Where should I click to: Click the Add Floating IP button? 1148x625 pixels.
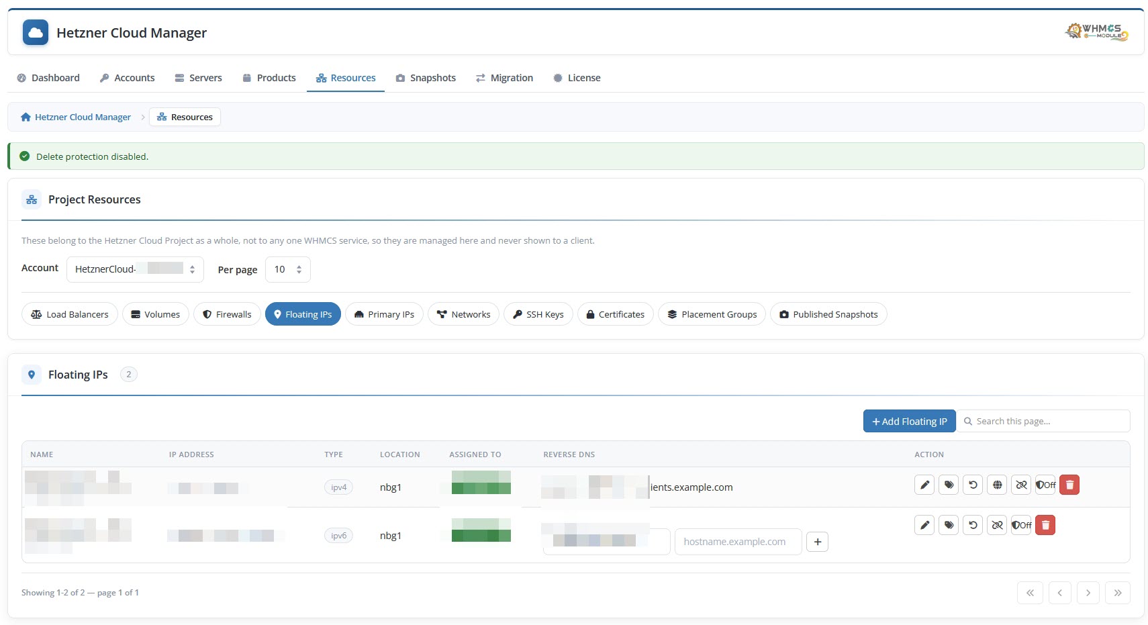910,422
